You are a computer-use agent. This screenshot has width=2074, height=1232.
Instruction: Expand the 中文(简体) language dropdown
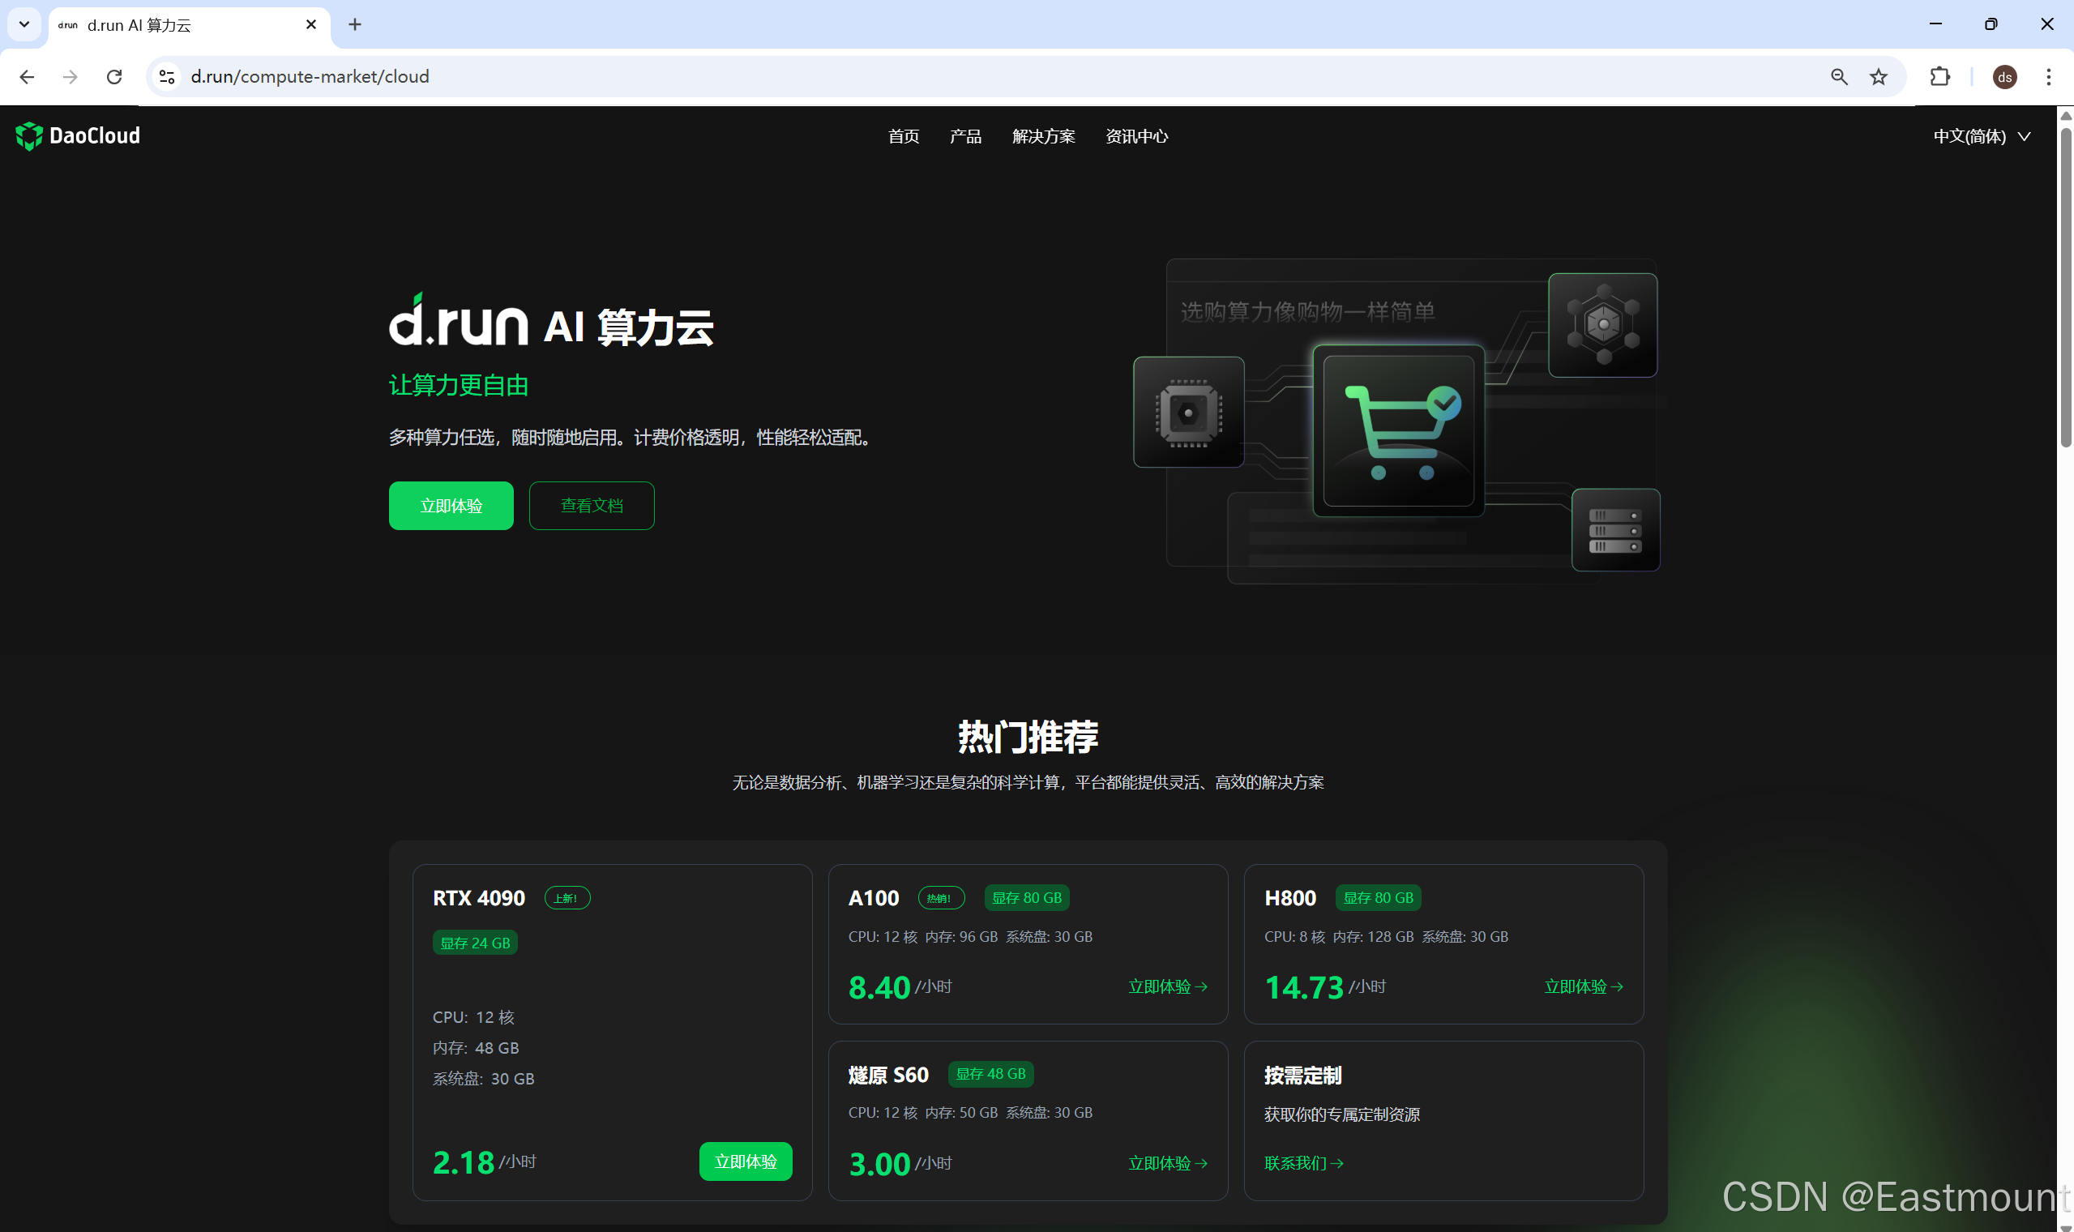1982,137
